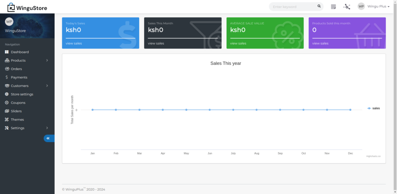Open the sticky note icon in header
397x194 pixels.
[333, 7]
